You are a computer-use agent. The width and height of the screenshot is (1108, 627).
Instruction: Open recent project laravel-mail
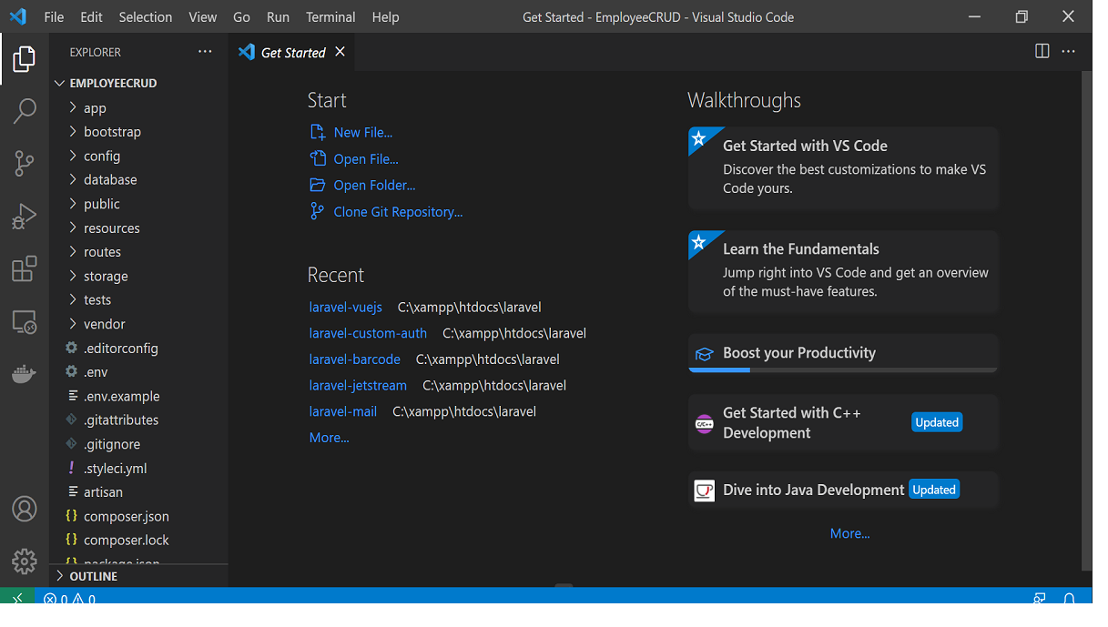(x=343, y=411)
